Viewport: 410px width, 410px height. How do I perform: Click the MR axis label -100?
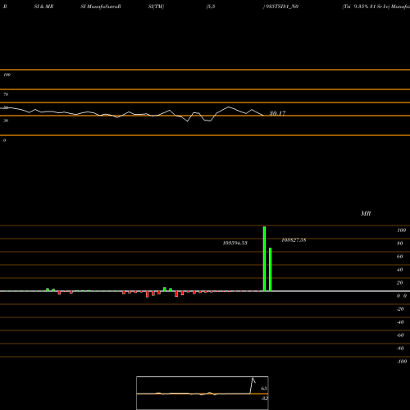tap(402, 362)
